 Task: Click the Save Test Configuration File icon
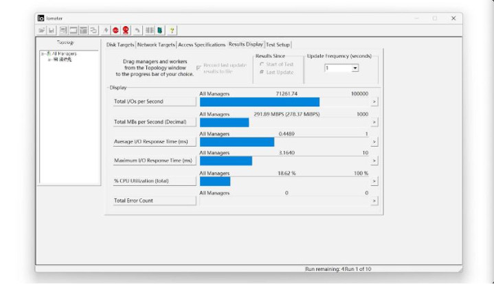point(52,30)
